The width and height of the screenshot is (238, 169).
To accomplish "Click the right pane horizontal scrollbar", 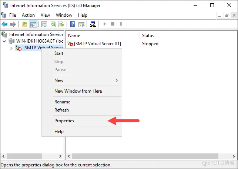I will pos(148,156).
